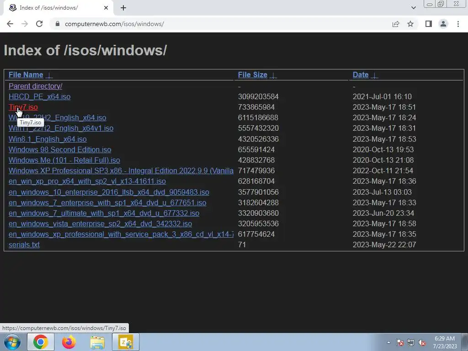Screen dimensions: 468x351
Task: Go back using the browser back arrow
Action: pos(10,24)
